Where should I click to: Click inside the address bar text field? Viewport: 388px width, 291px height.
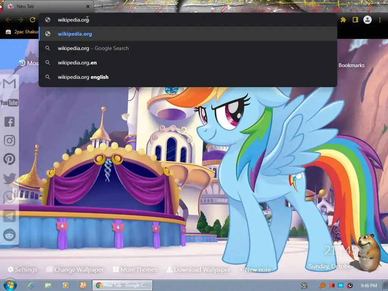(x=188, y=20)
